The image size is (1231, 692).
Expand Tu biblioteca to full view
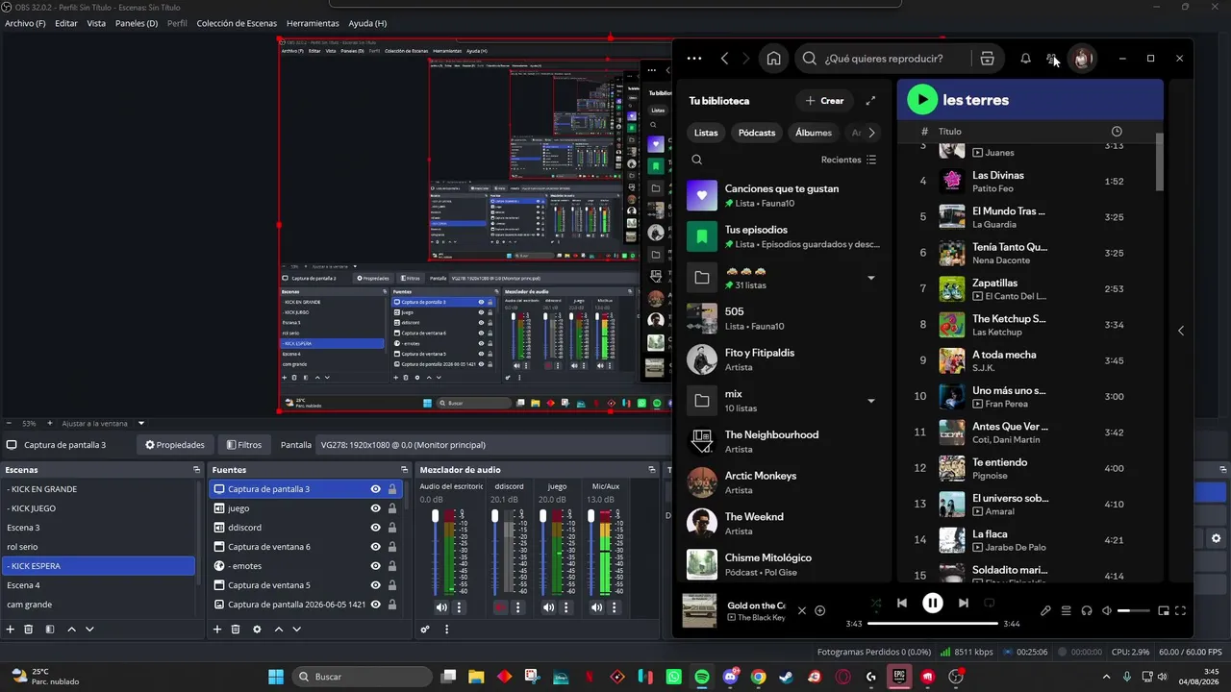(x=870, y=101)
